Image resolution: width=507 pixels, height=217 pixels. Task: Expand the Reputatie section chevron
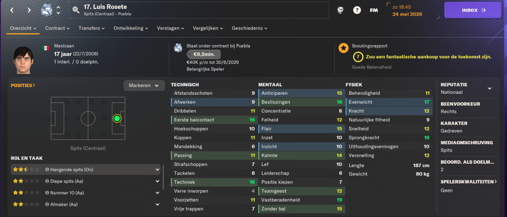490,88
